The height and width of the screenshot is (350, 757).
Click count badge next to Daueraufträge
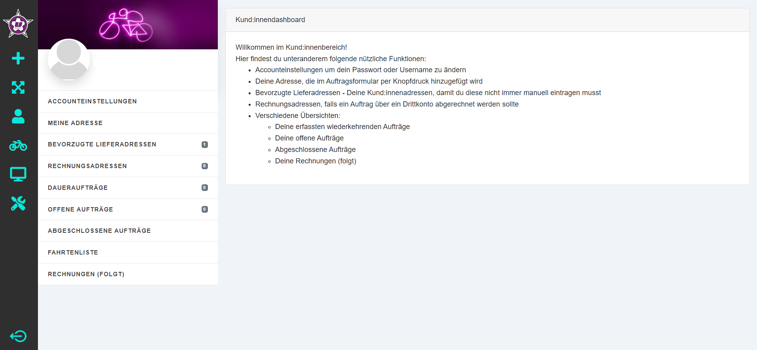coord(205,187)
